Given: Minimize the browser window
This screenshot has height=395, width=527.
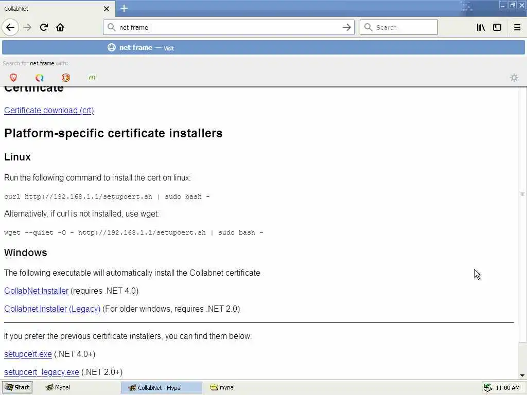Looking at the screenshot, I should (502, 5).
